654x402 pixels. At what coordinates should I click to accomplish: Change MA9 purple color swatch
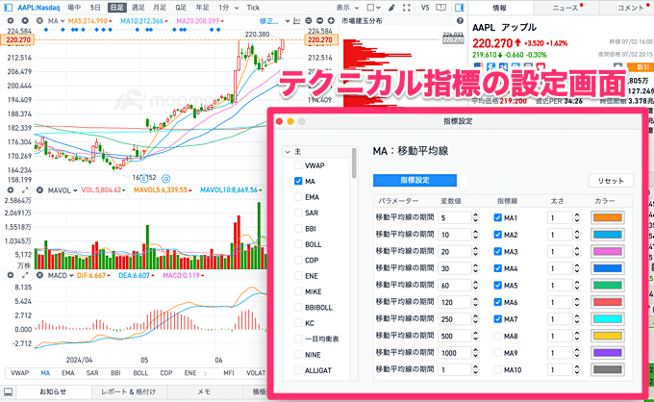pyautogui.click(x=608, y=353)
